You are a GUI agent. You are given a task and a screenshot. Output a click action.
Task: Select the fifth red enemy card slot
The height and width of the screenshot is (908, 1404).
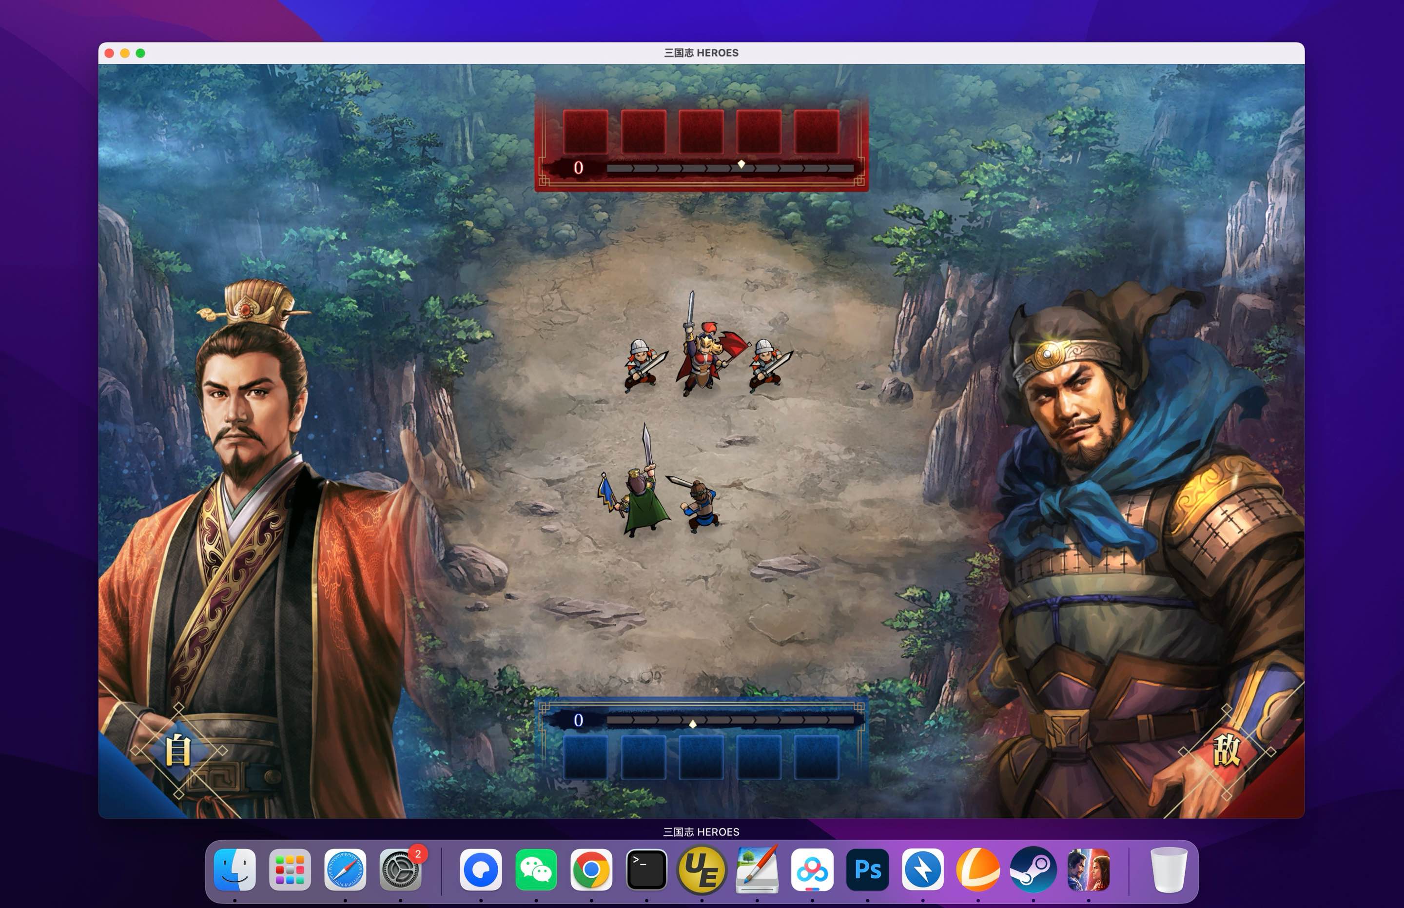(x=817, y=132)
